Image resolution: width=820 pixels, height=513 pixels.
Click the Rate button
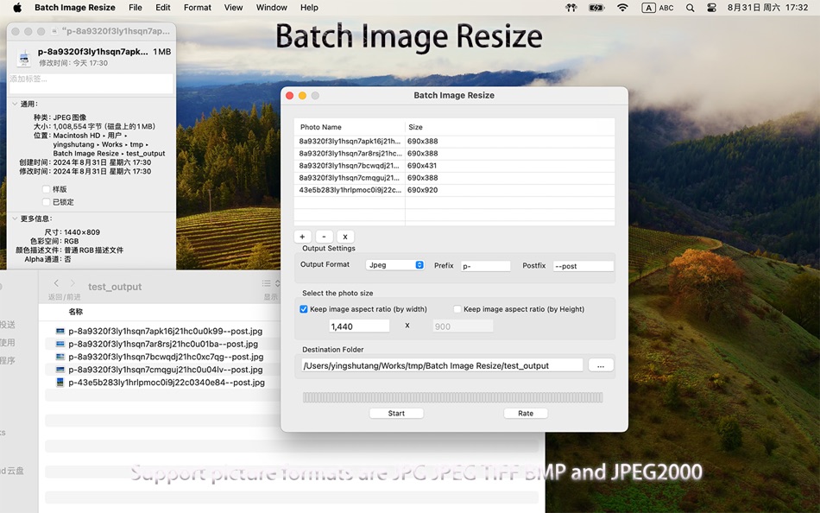pos(525,413)
